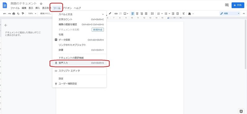Screen dimensions: 247x114
Task: Expand image insert options arrow
Action: pos(128,14)
